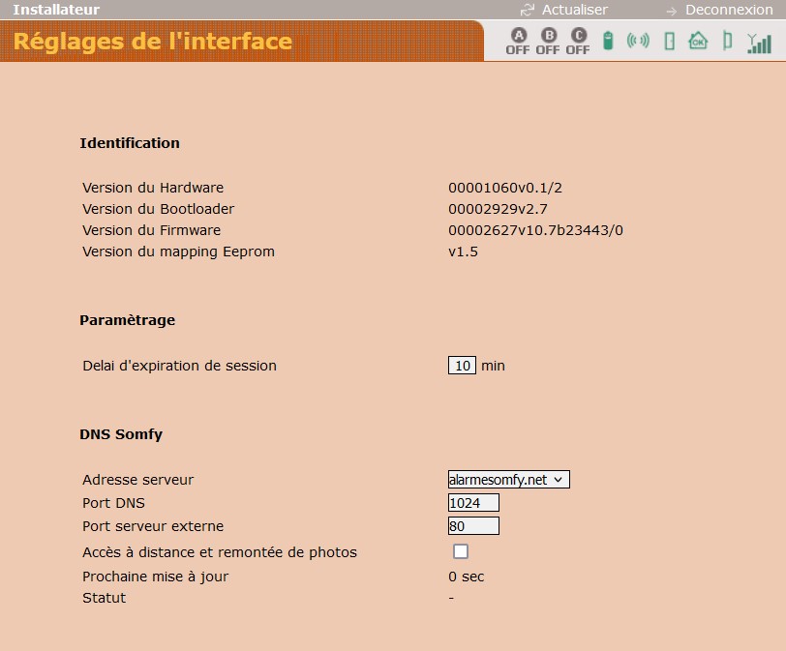Click the Port serveur externe field
Image resolution: width=786 pixels, height=651 pixels.
point(473,526)
